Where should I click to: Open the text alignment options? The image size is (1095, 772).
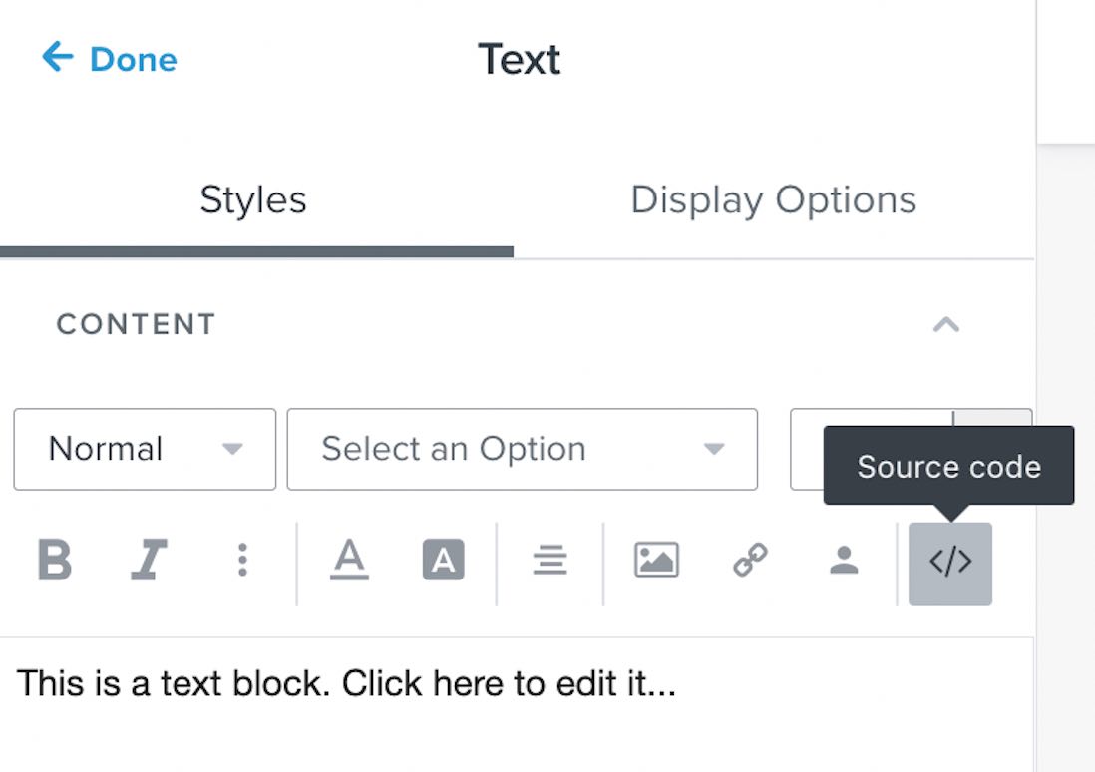click(x=549, y=562)
